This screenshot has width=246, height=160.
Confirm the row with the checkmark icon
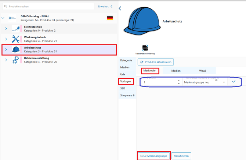(x=234, y=82)
